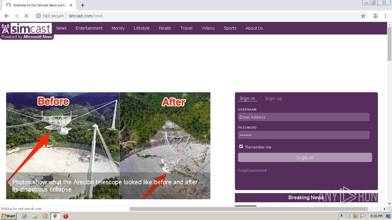This screenshot has height=220, width=392.
Task: Focus the Password field
Action: click(304, 135)
